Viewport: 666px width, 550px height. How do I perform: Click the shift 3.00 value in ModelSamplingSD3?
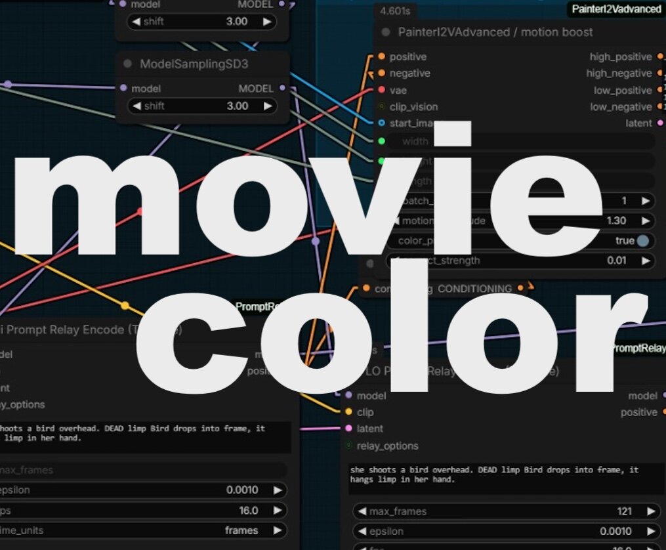(x=238, y=106)
